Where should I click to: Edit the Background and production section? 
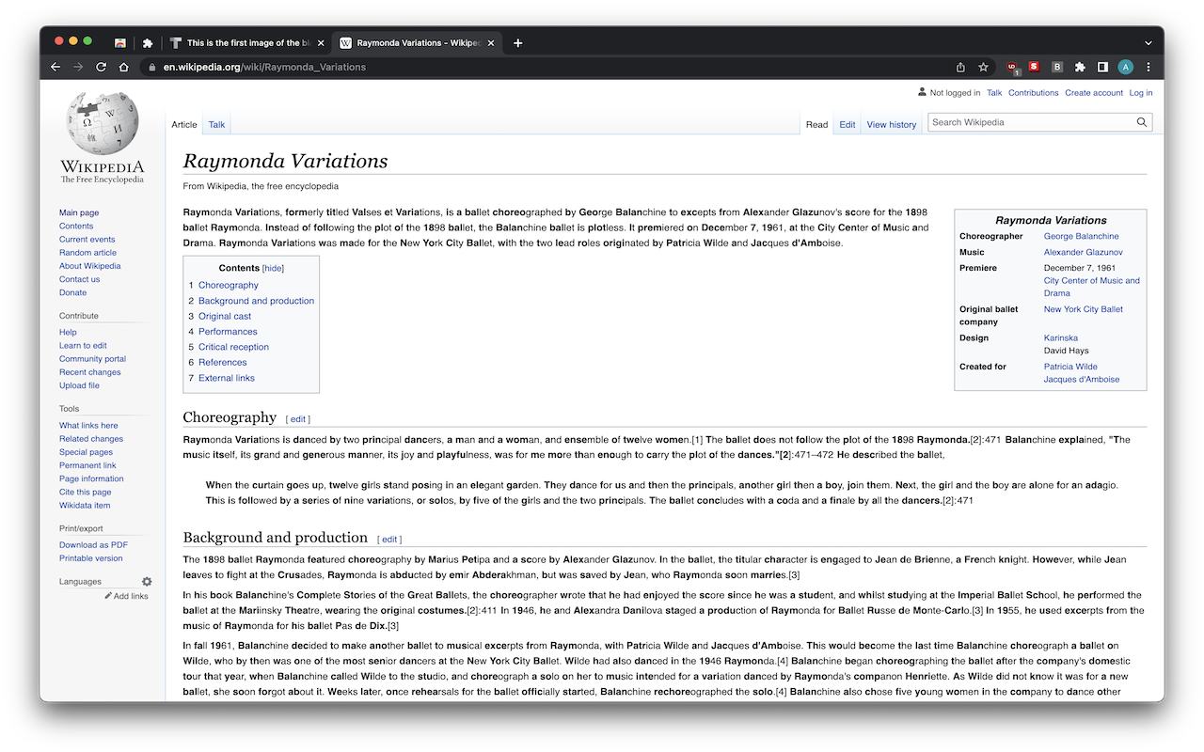click(389, 540)
